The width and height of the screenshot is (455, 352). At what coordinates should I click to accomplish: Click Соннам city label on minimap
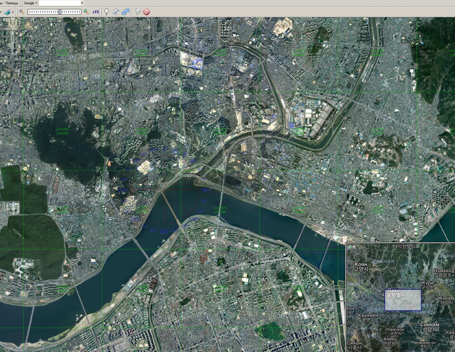(x=430, y=324)
